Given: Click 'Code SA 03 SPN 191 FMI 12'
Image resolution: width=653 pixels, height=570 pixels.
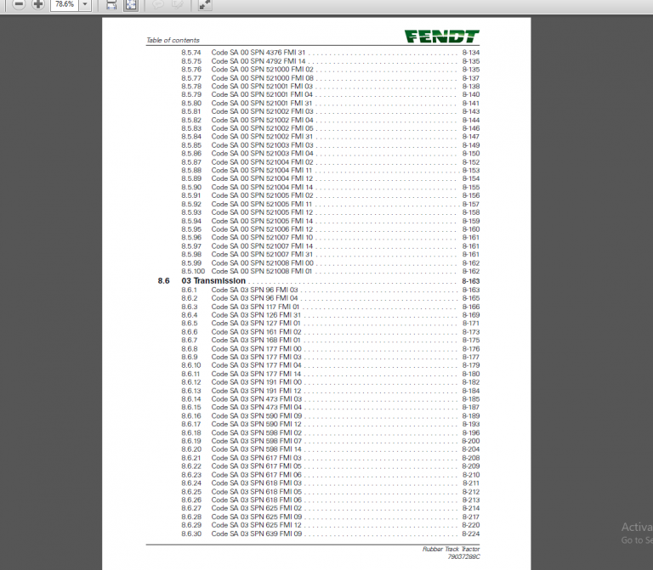Looking at the screenshot, I should click(256, 391).
